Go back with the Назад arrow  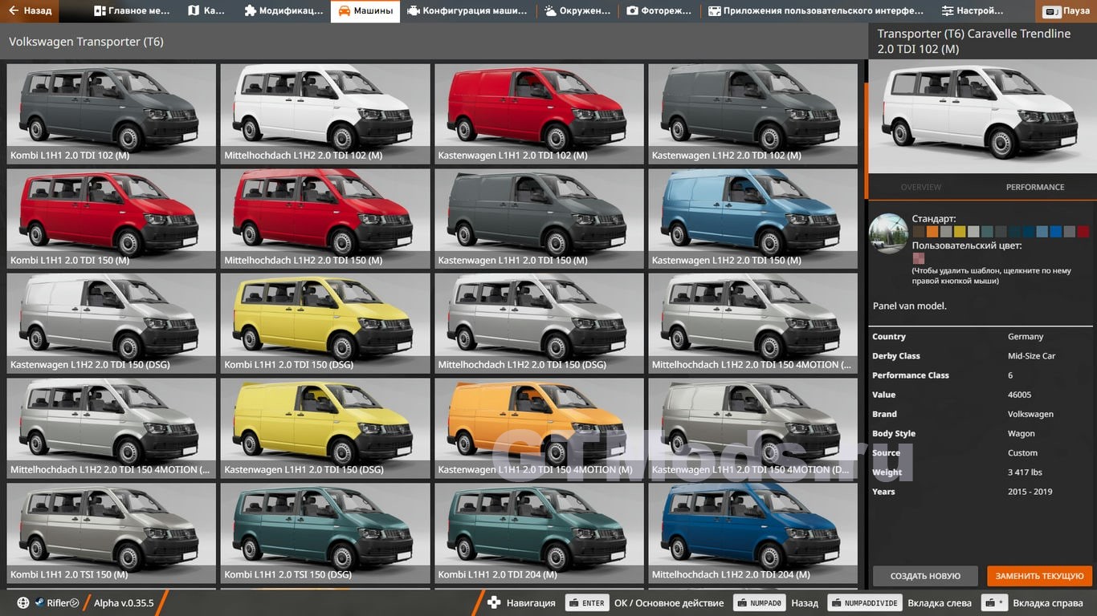pos(30,11)
